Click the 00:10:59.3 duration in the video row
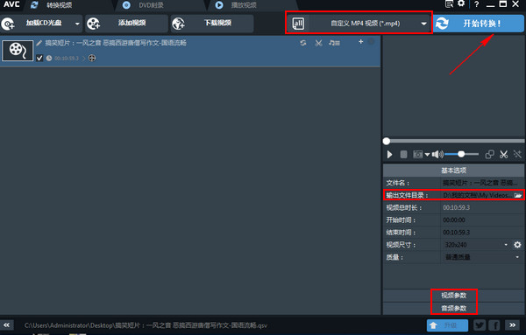526x335 pixels. (x=67, y=59)
